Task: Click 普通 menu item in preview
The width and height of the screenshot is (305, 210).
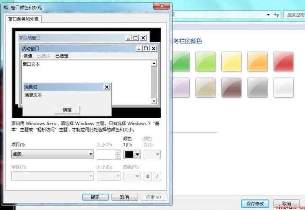Action: [x=28, y=56]
